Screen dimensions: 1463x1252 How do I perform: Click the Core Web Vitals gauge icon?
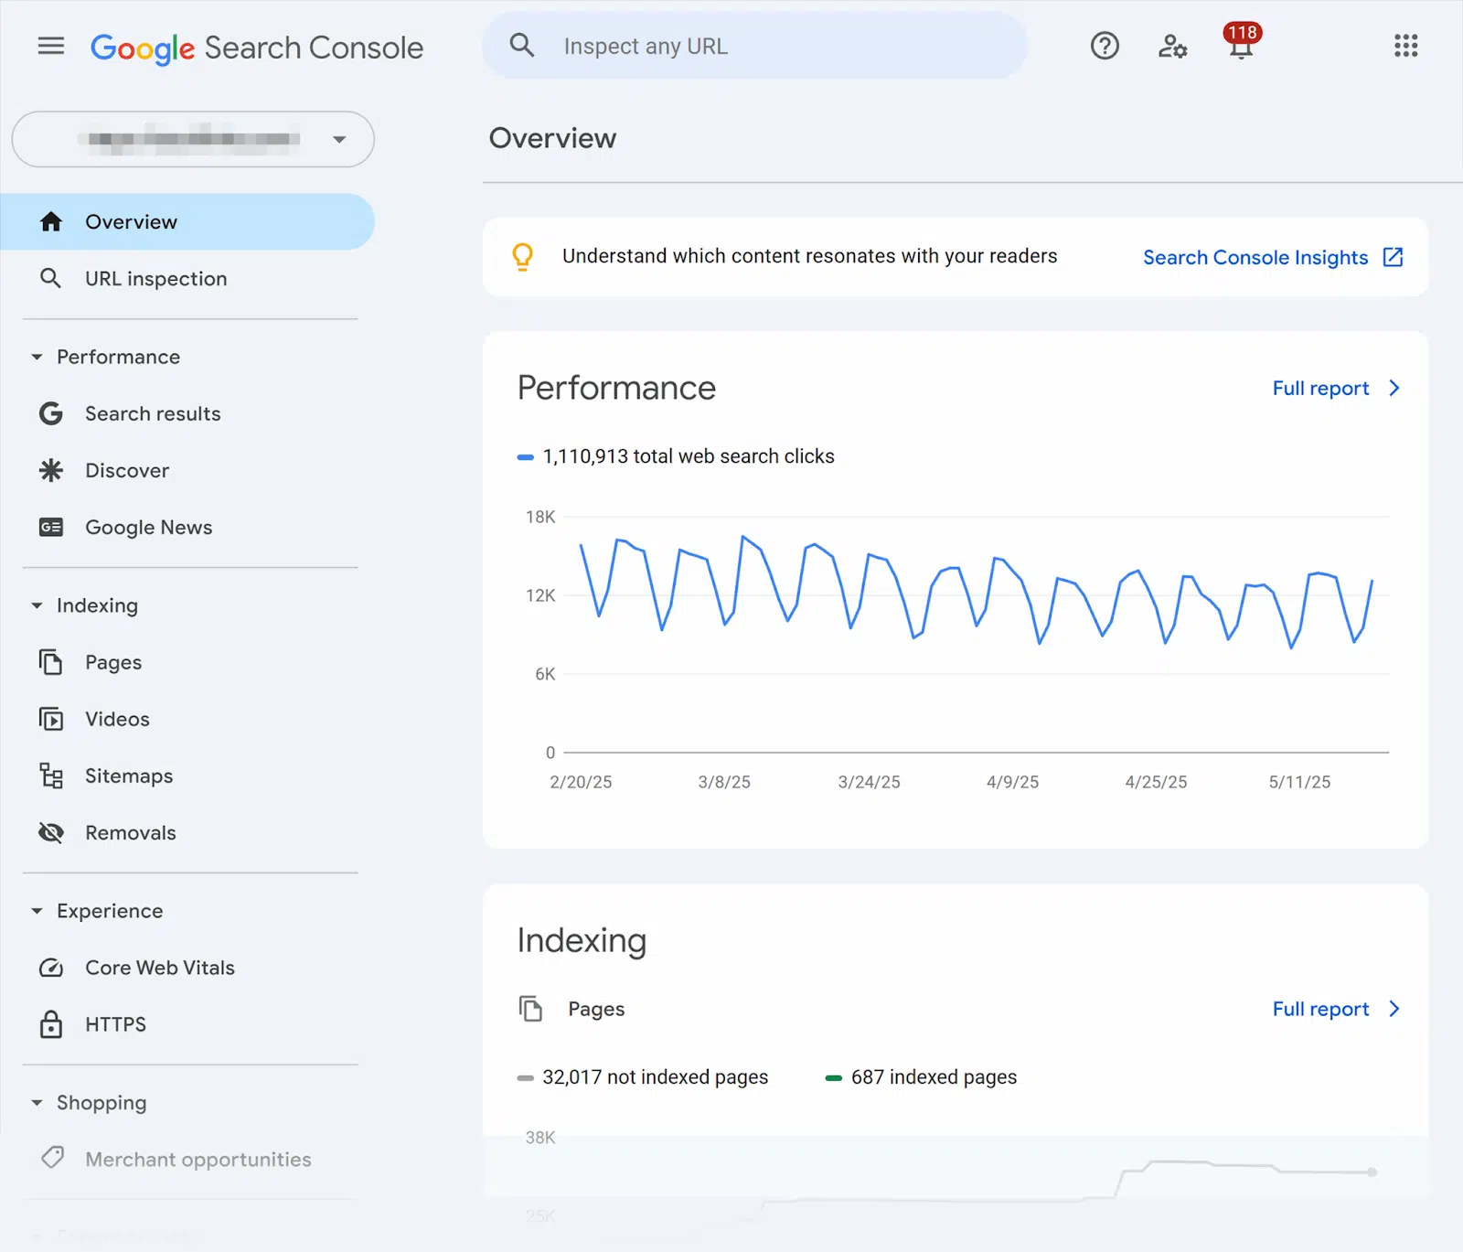pos(51,968)
